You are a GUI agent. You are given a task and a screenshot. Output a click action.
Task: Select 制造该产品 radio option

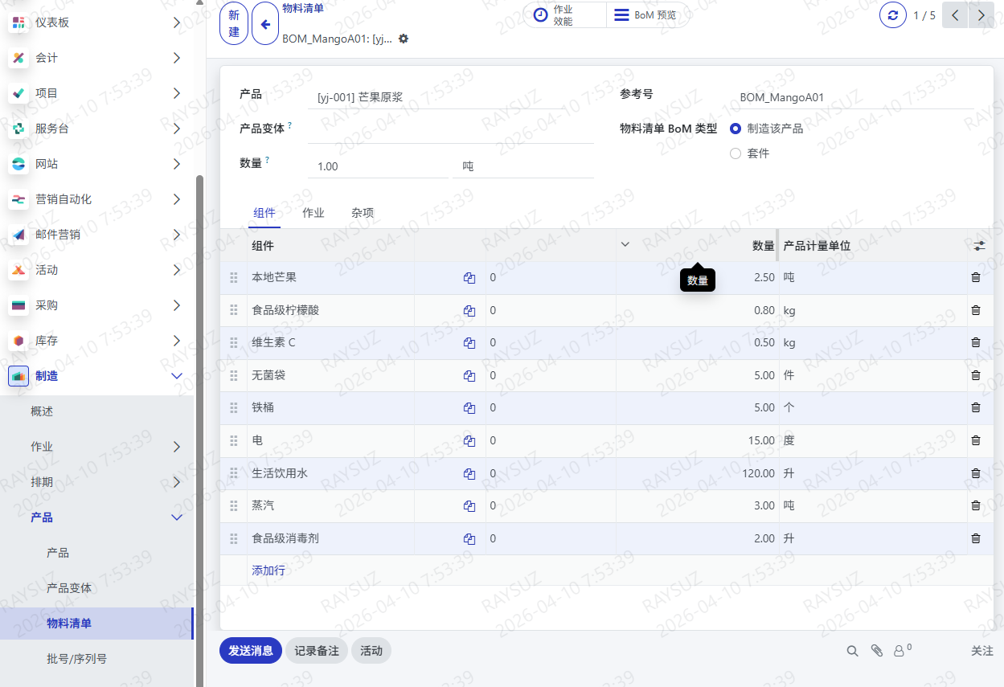pyautogui.click(x=735, y=129)
